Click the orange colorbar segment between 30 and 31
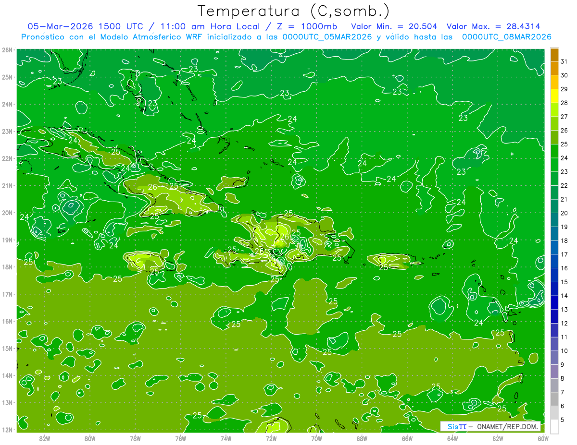 pos(554,69)
